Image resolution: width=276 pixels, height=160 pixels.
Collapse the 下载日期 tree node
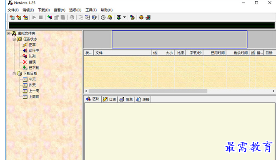point(14,74)
